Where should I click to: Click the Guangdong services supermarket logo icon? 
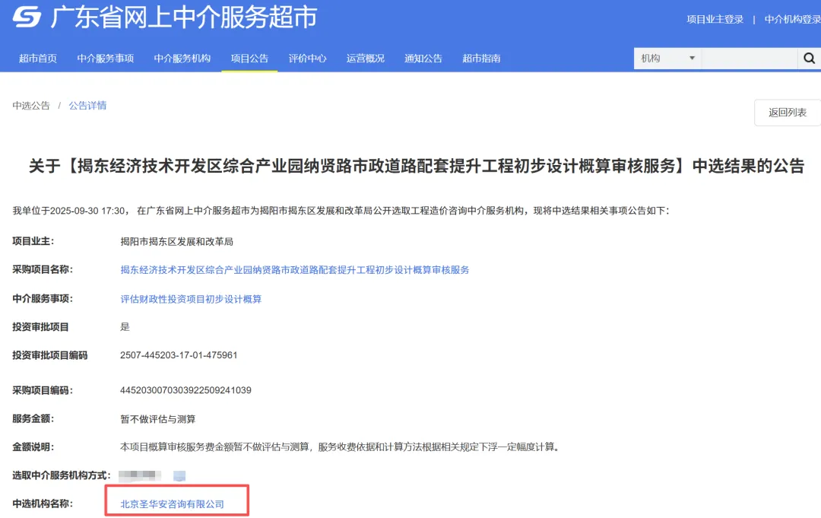[24, 18]
